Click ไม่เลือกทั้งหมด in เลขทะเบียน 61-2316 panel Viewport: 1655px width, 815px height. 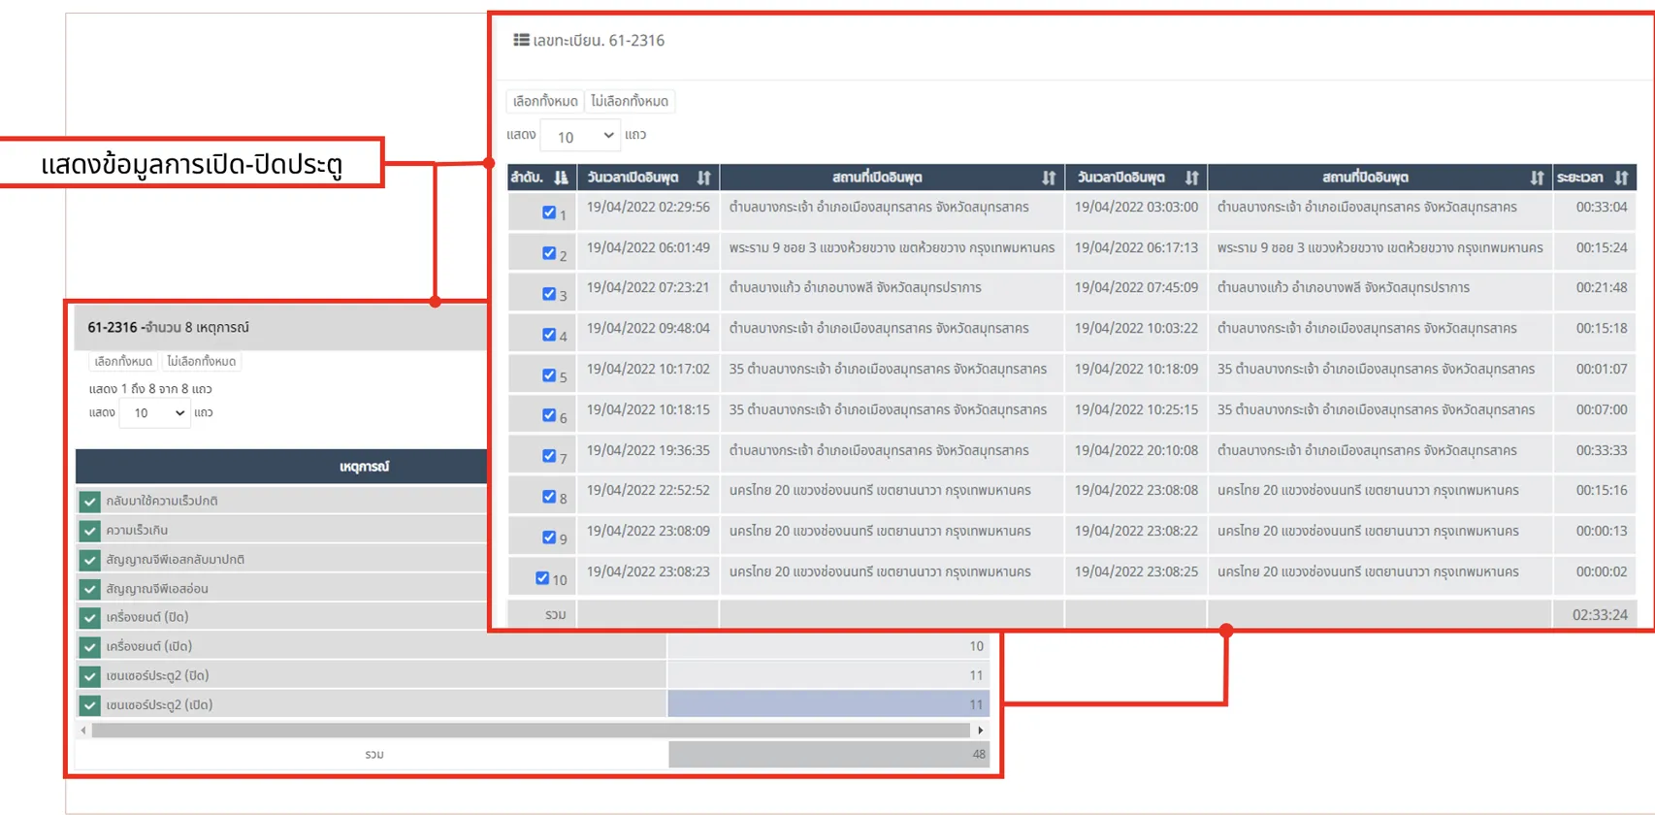point(630,101)
